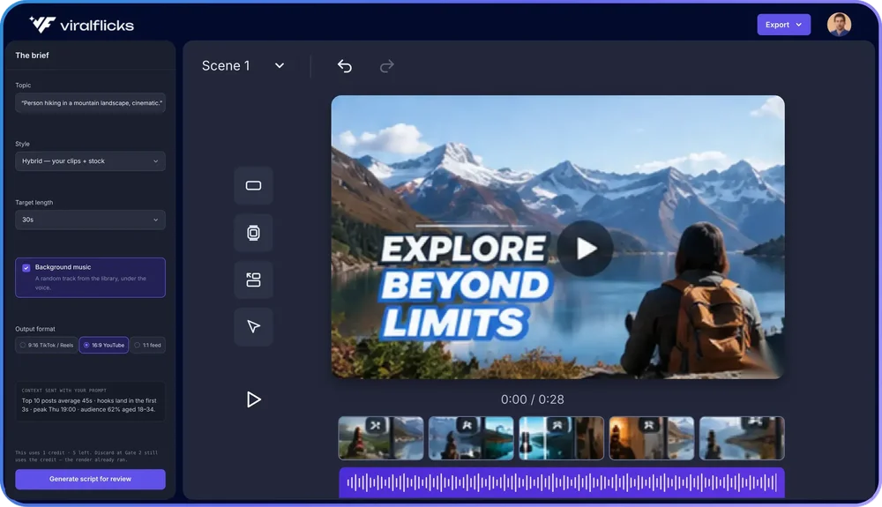Click the "This uses 1 credit" note
This screenshot has height=507, width=882.
(x=86, y=456)
